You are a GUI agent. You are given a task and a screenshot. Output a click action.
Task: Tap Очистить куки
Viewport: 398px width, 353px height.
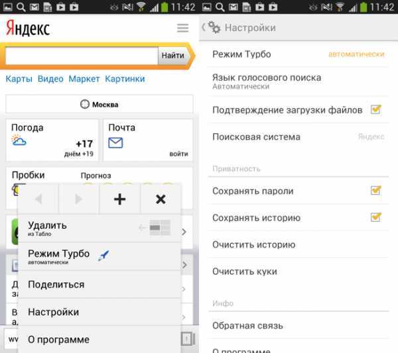point(298,272)
